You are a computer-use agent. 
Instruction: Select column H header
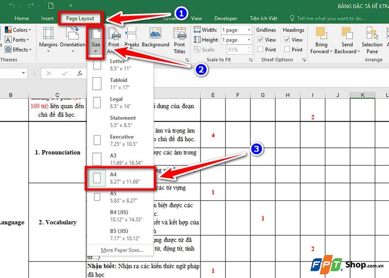[x=287, y=95]
